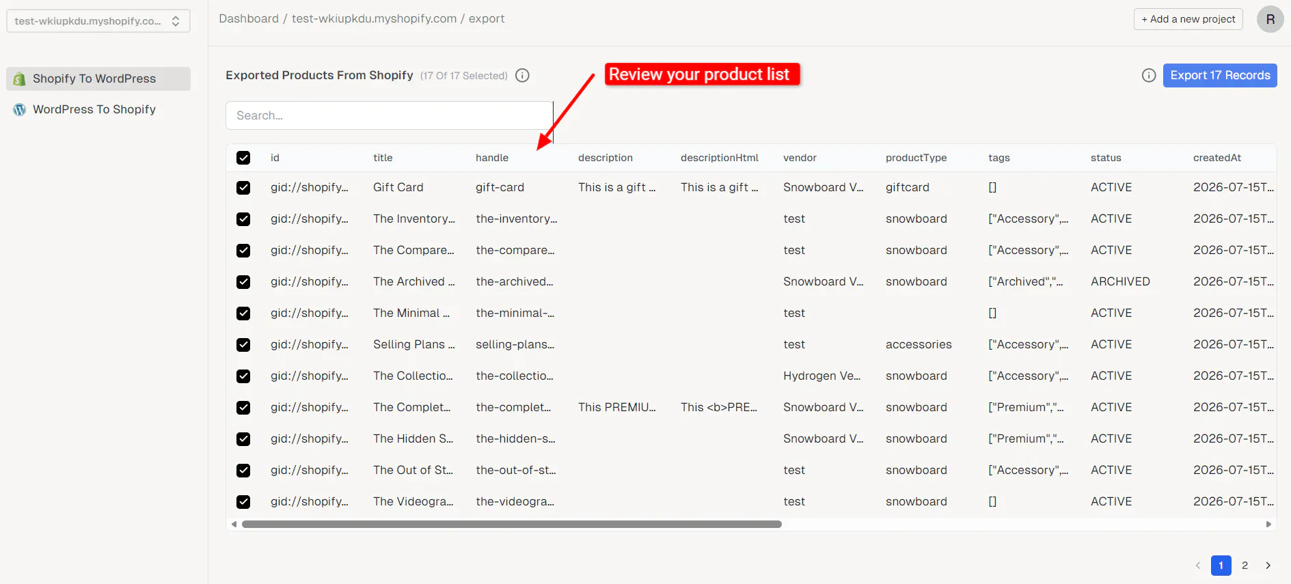The height and width of the screenshot is (584, 1291).
Task: Click the scroll-left arrow of table scrollbar
Action: 234,525
